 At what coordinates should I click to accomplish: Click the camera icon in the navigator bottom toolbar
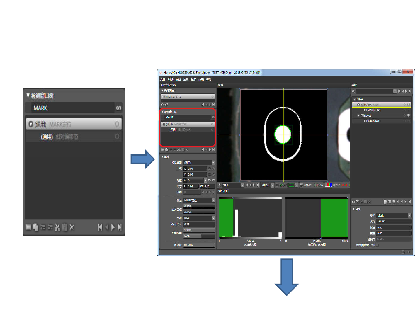pos(358,202)
